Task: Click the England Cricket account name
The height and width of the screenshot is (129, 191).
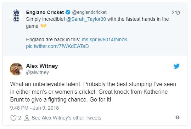Action: tap(45, 12)
